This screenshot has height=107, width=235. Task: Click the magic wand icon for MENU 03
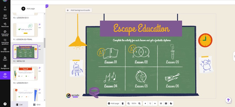pyautogui.click(x=40, y=46)
